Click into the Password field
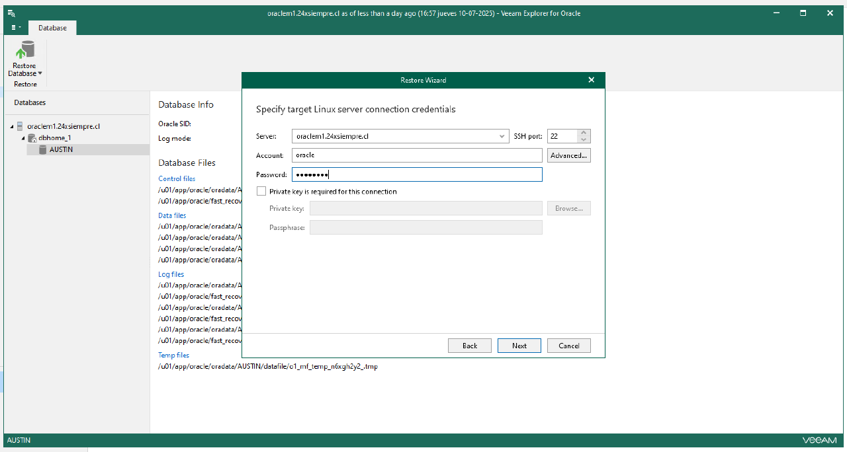The width and height of the screenshot is (847, 452). tap(417, 174)
